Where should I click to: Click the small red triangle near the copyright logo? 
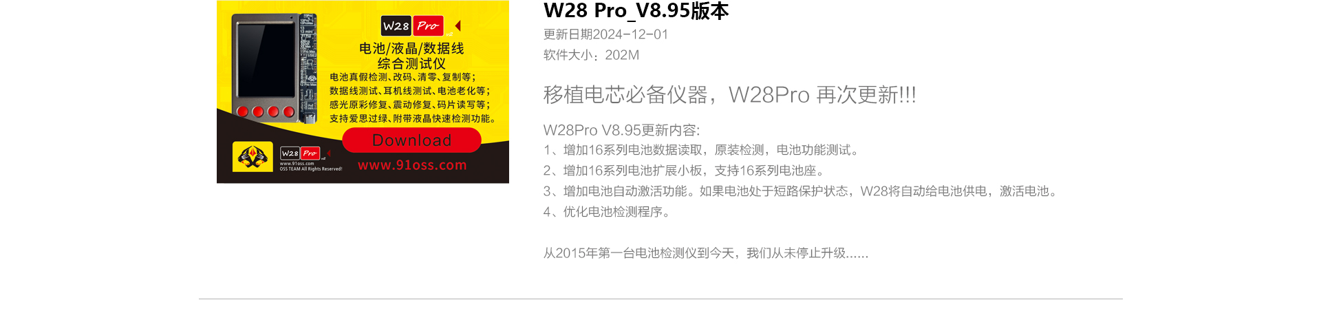pos(329,153)
